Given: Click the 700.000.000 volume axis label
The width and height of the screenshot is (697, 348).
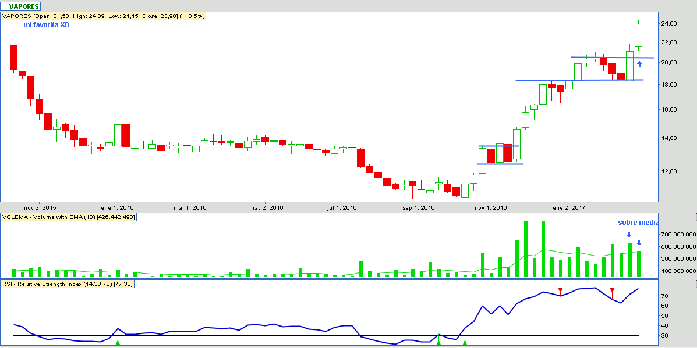Looking at the screenshot, I should click(x=678, y=234).
